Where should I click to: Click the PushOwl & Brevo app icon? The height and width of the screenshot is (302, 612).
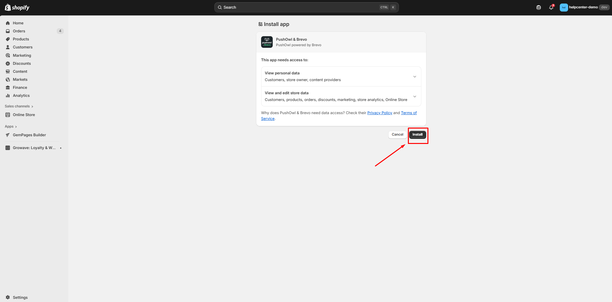[267, 42]
